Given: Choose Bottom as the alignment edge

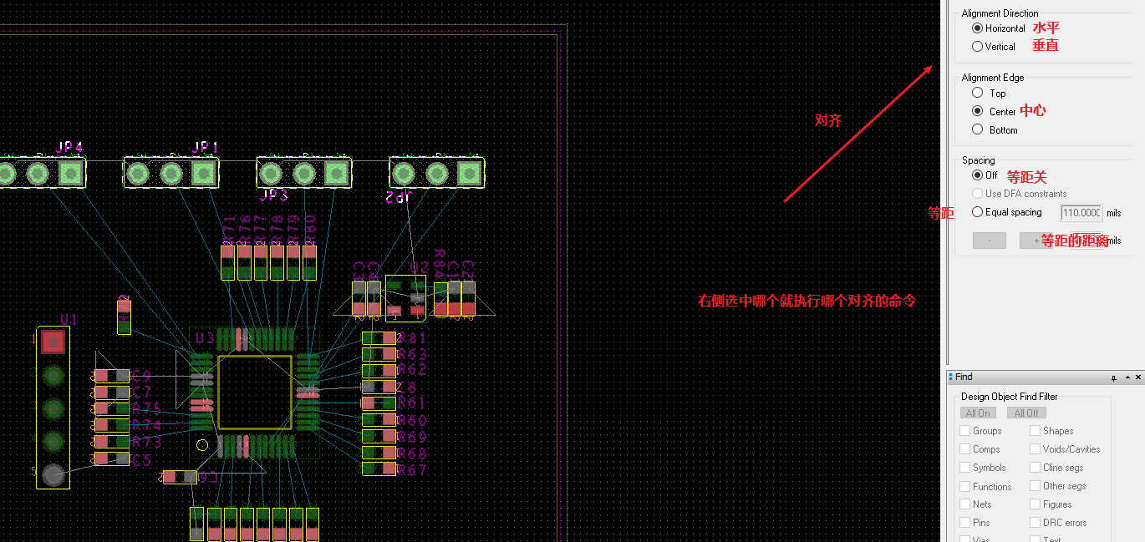Looking at the screenshot, I should (x=977, y=129).
